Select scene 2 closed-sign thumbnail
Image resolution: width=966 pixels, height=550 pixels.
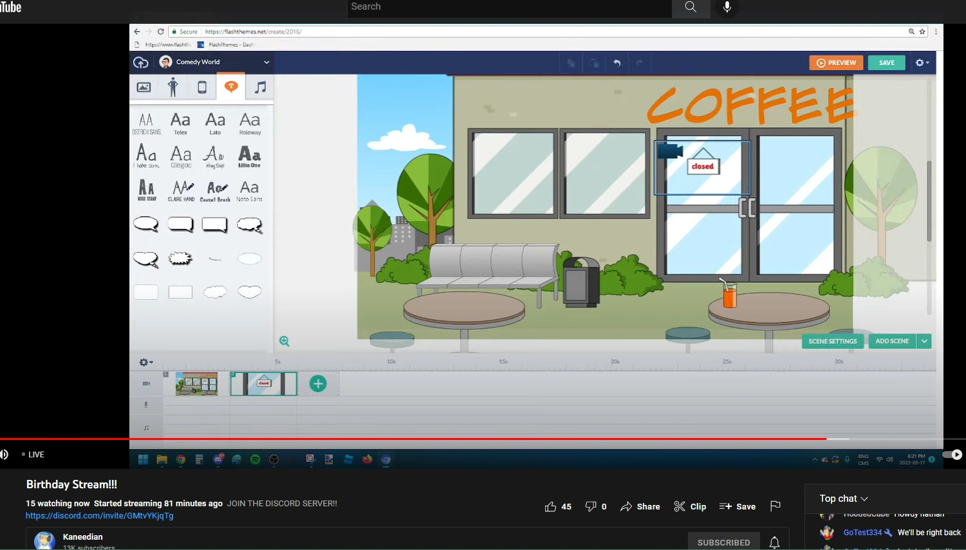[264, 384]
